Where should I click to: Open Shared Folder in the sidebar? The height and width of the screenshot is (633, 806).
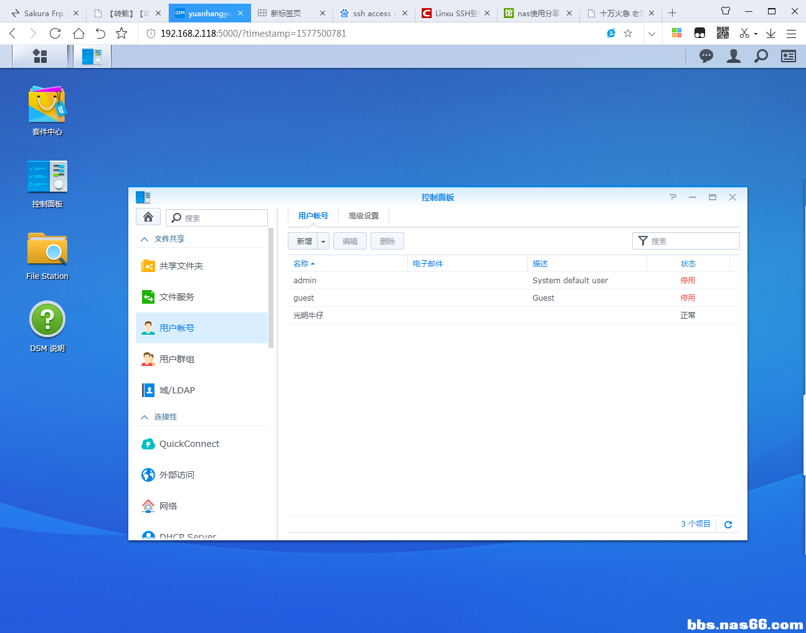point(202,266)
